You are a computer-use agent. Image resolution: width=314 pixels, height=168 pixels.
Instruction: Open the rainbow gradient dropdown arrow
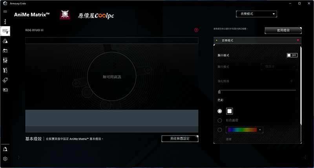260,130
